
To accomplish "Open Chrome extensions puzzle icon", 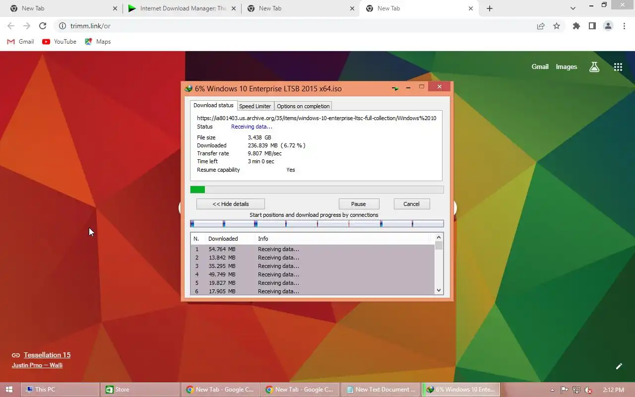I will pos(576,26).
